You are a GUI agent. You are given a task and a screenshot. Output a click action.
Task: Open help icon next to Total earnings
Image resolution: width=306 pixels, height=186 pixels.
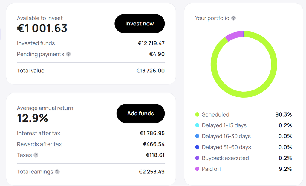click(x=57, y=172)
